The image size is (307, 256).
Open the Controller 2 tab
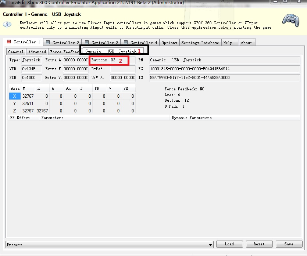63,43
